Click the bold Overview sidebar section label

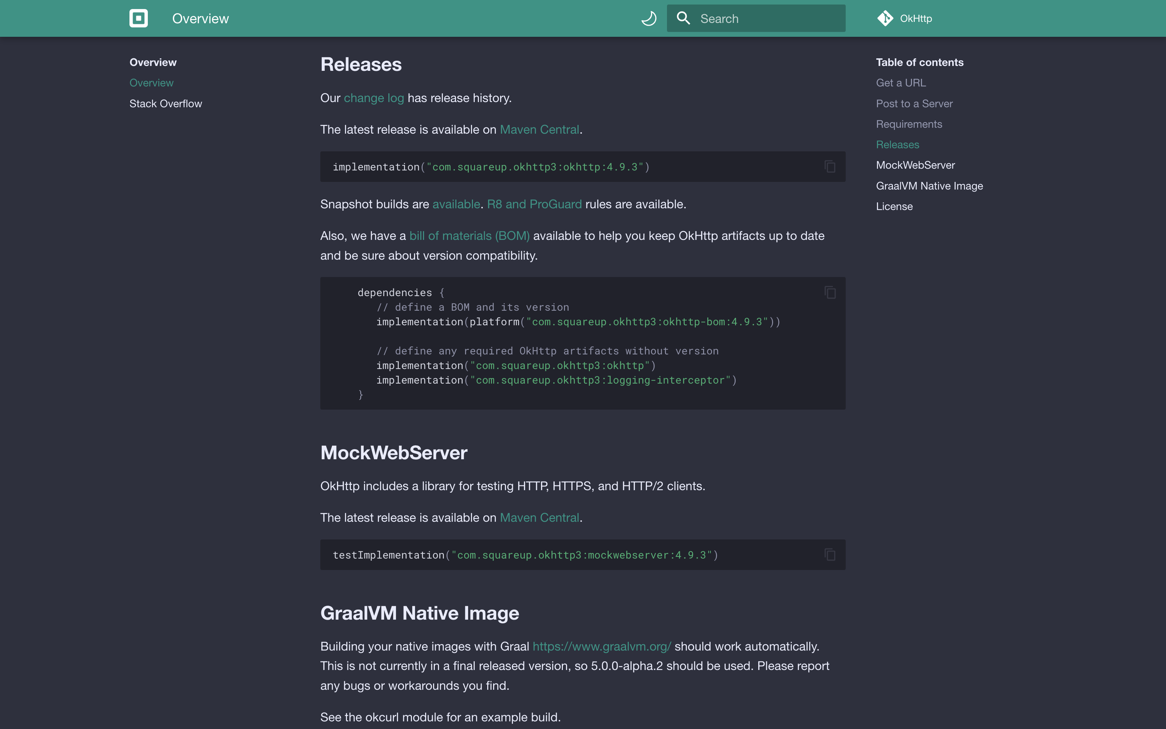pos(153,62)
